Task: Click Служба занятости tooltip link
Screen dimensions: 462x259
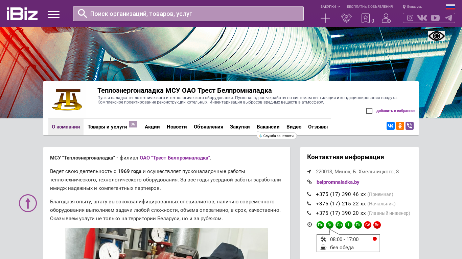Action: click(277, 136)
